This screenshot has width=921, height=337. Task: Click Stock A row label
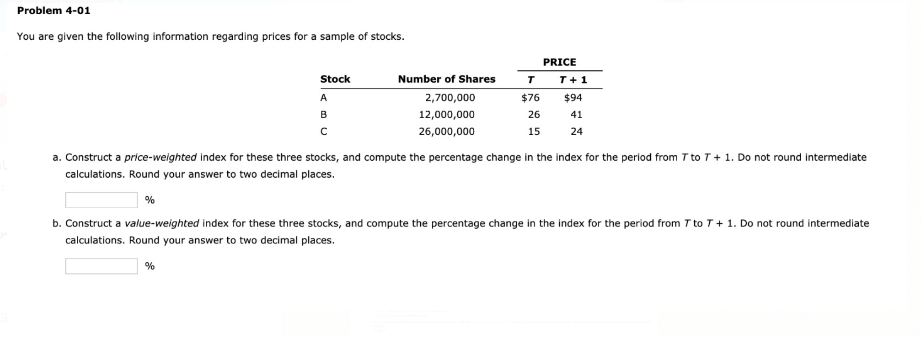[x=324, y=97]
